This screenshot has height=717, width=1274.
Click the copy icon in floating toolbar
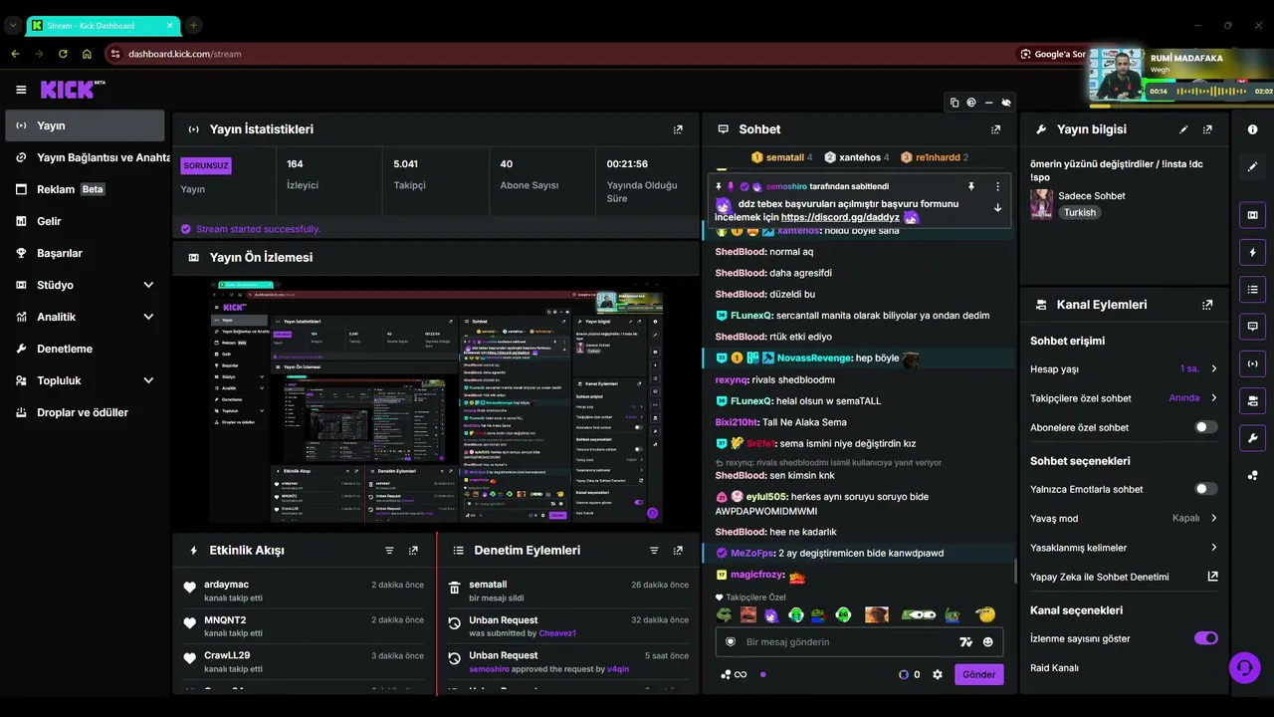(x=955, y=103)
